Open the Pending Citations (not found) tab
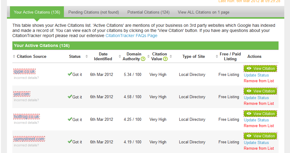Screen dimensions: 290x153 pos(93,12)
